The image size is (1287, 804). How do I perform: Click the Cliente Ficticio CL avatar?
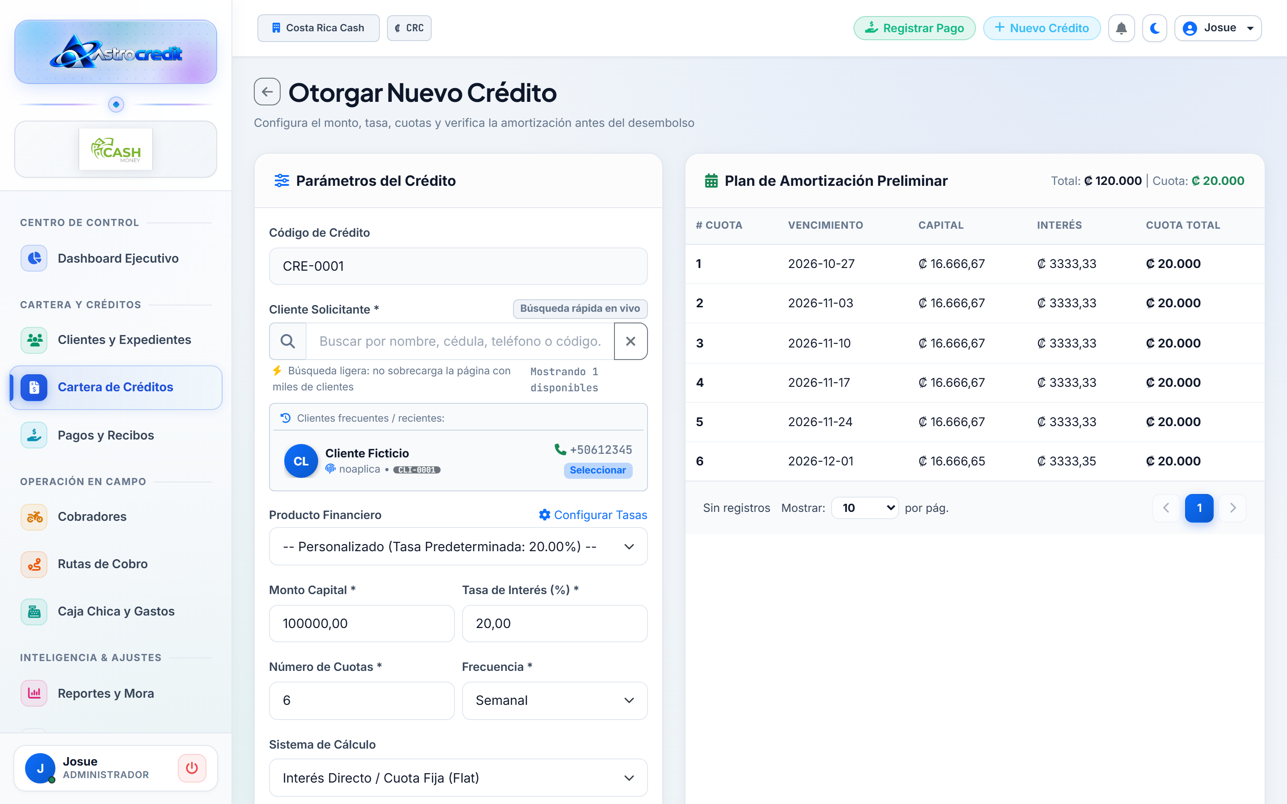301,461
